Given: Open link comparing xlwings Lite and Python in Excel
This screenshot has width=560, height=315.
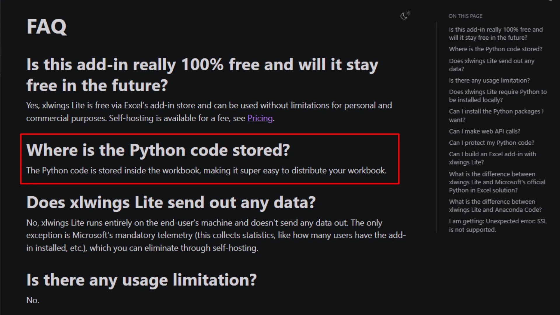Looking at the screenshot, I should [x=496, y=182].
